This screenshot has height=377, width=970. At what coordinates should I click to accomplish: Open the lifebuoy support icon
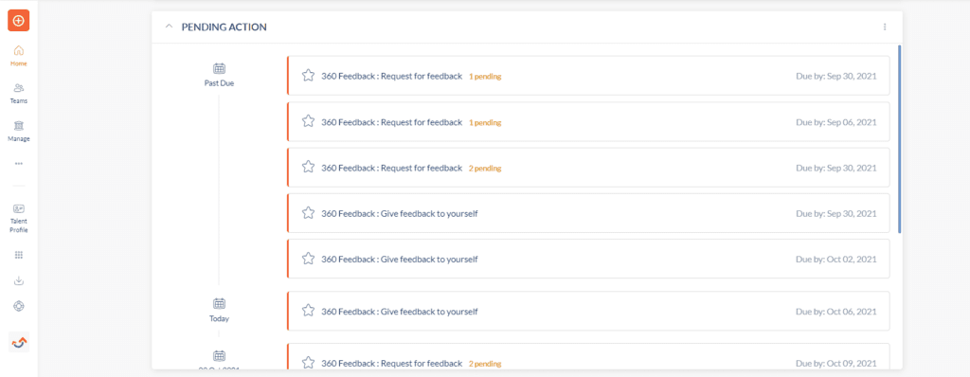19,306
